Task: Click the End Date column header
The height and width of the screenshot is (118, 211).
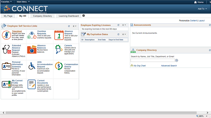Action: [102, 40]
